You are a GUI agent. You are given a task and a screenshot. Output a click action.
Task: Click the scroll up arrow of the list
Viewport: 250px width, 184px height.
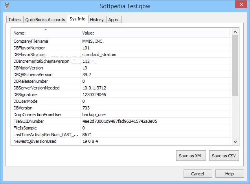[x=235, y=32]
